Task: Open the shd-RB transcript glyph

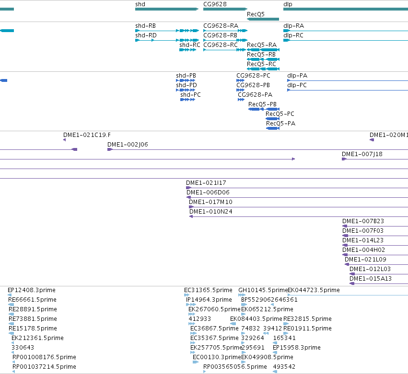Action: (167, 31)
